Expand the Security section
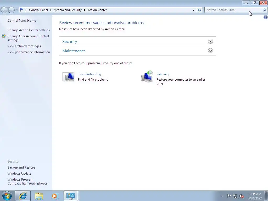Screen dimensions: 268x201 click(210, 41)
